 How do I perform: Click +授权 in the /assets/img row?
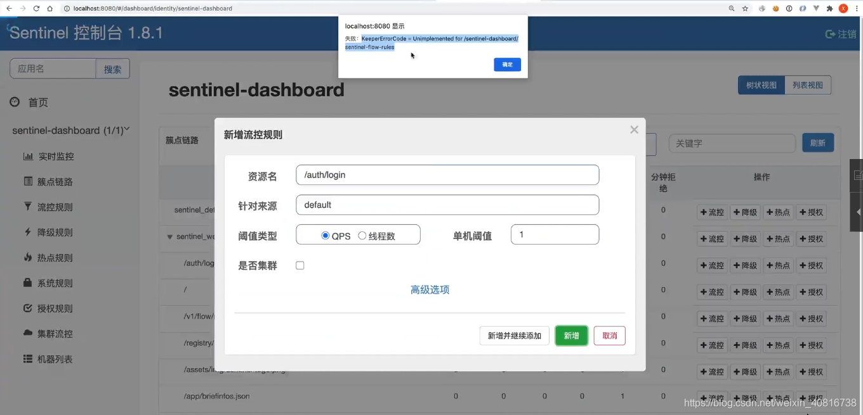(x=811, y=372)
